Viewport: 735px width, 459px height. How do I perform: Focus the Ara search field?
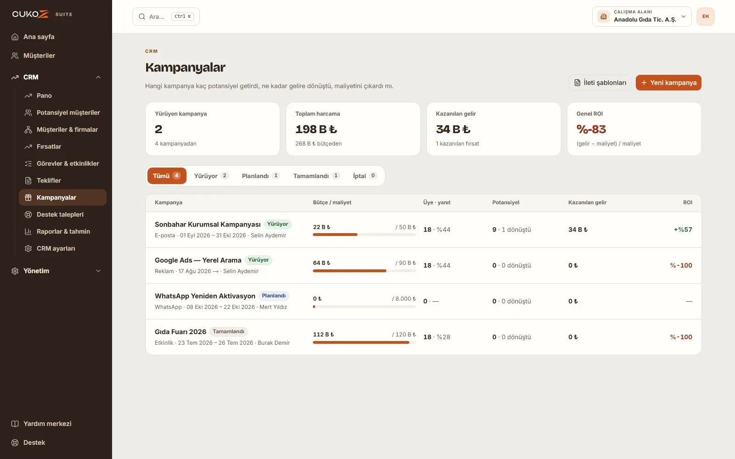[x=166, y=17]
